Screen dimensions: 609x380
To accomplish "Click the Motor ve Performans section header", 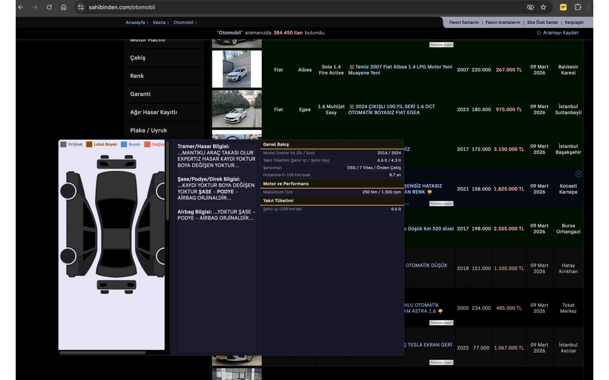I will point(332,184).
